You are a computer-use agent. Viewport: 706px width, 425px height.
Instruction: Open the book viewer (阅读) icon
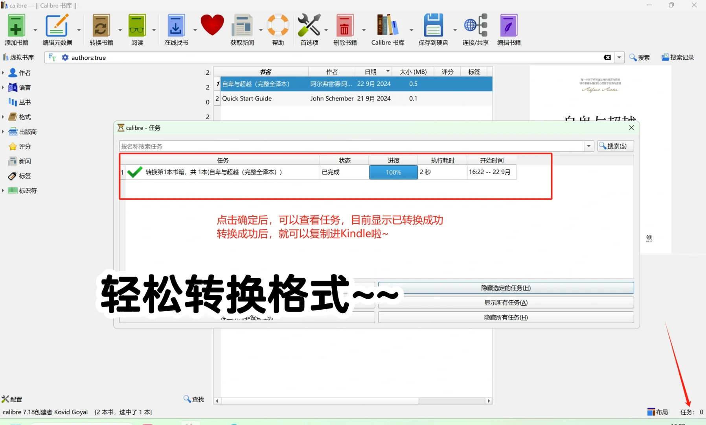click(137, 26)
